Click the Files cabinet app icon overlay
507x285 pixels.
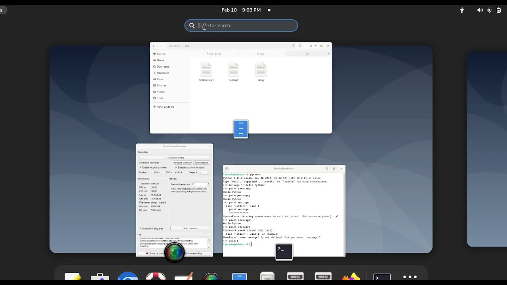(241, 129)
